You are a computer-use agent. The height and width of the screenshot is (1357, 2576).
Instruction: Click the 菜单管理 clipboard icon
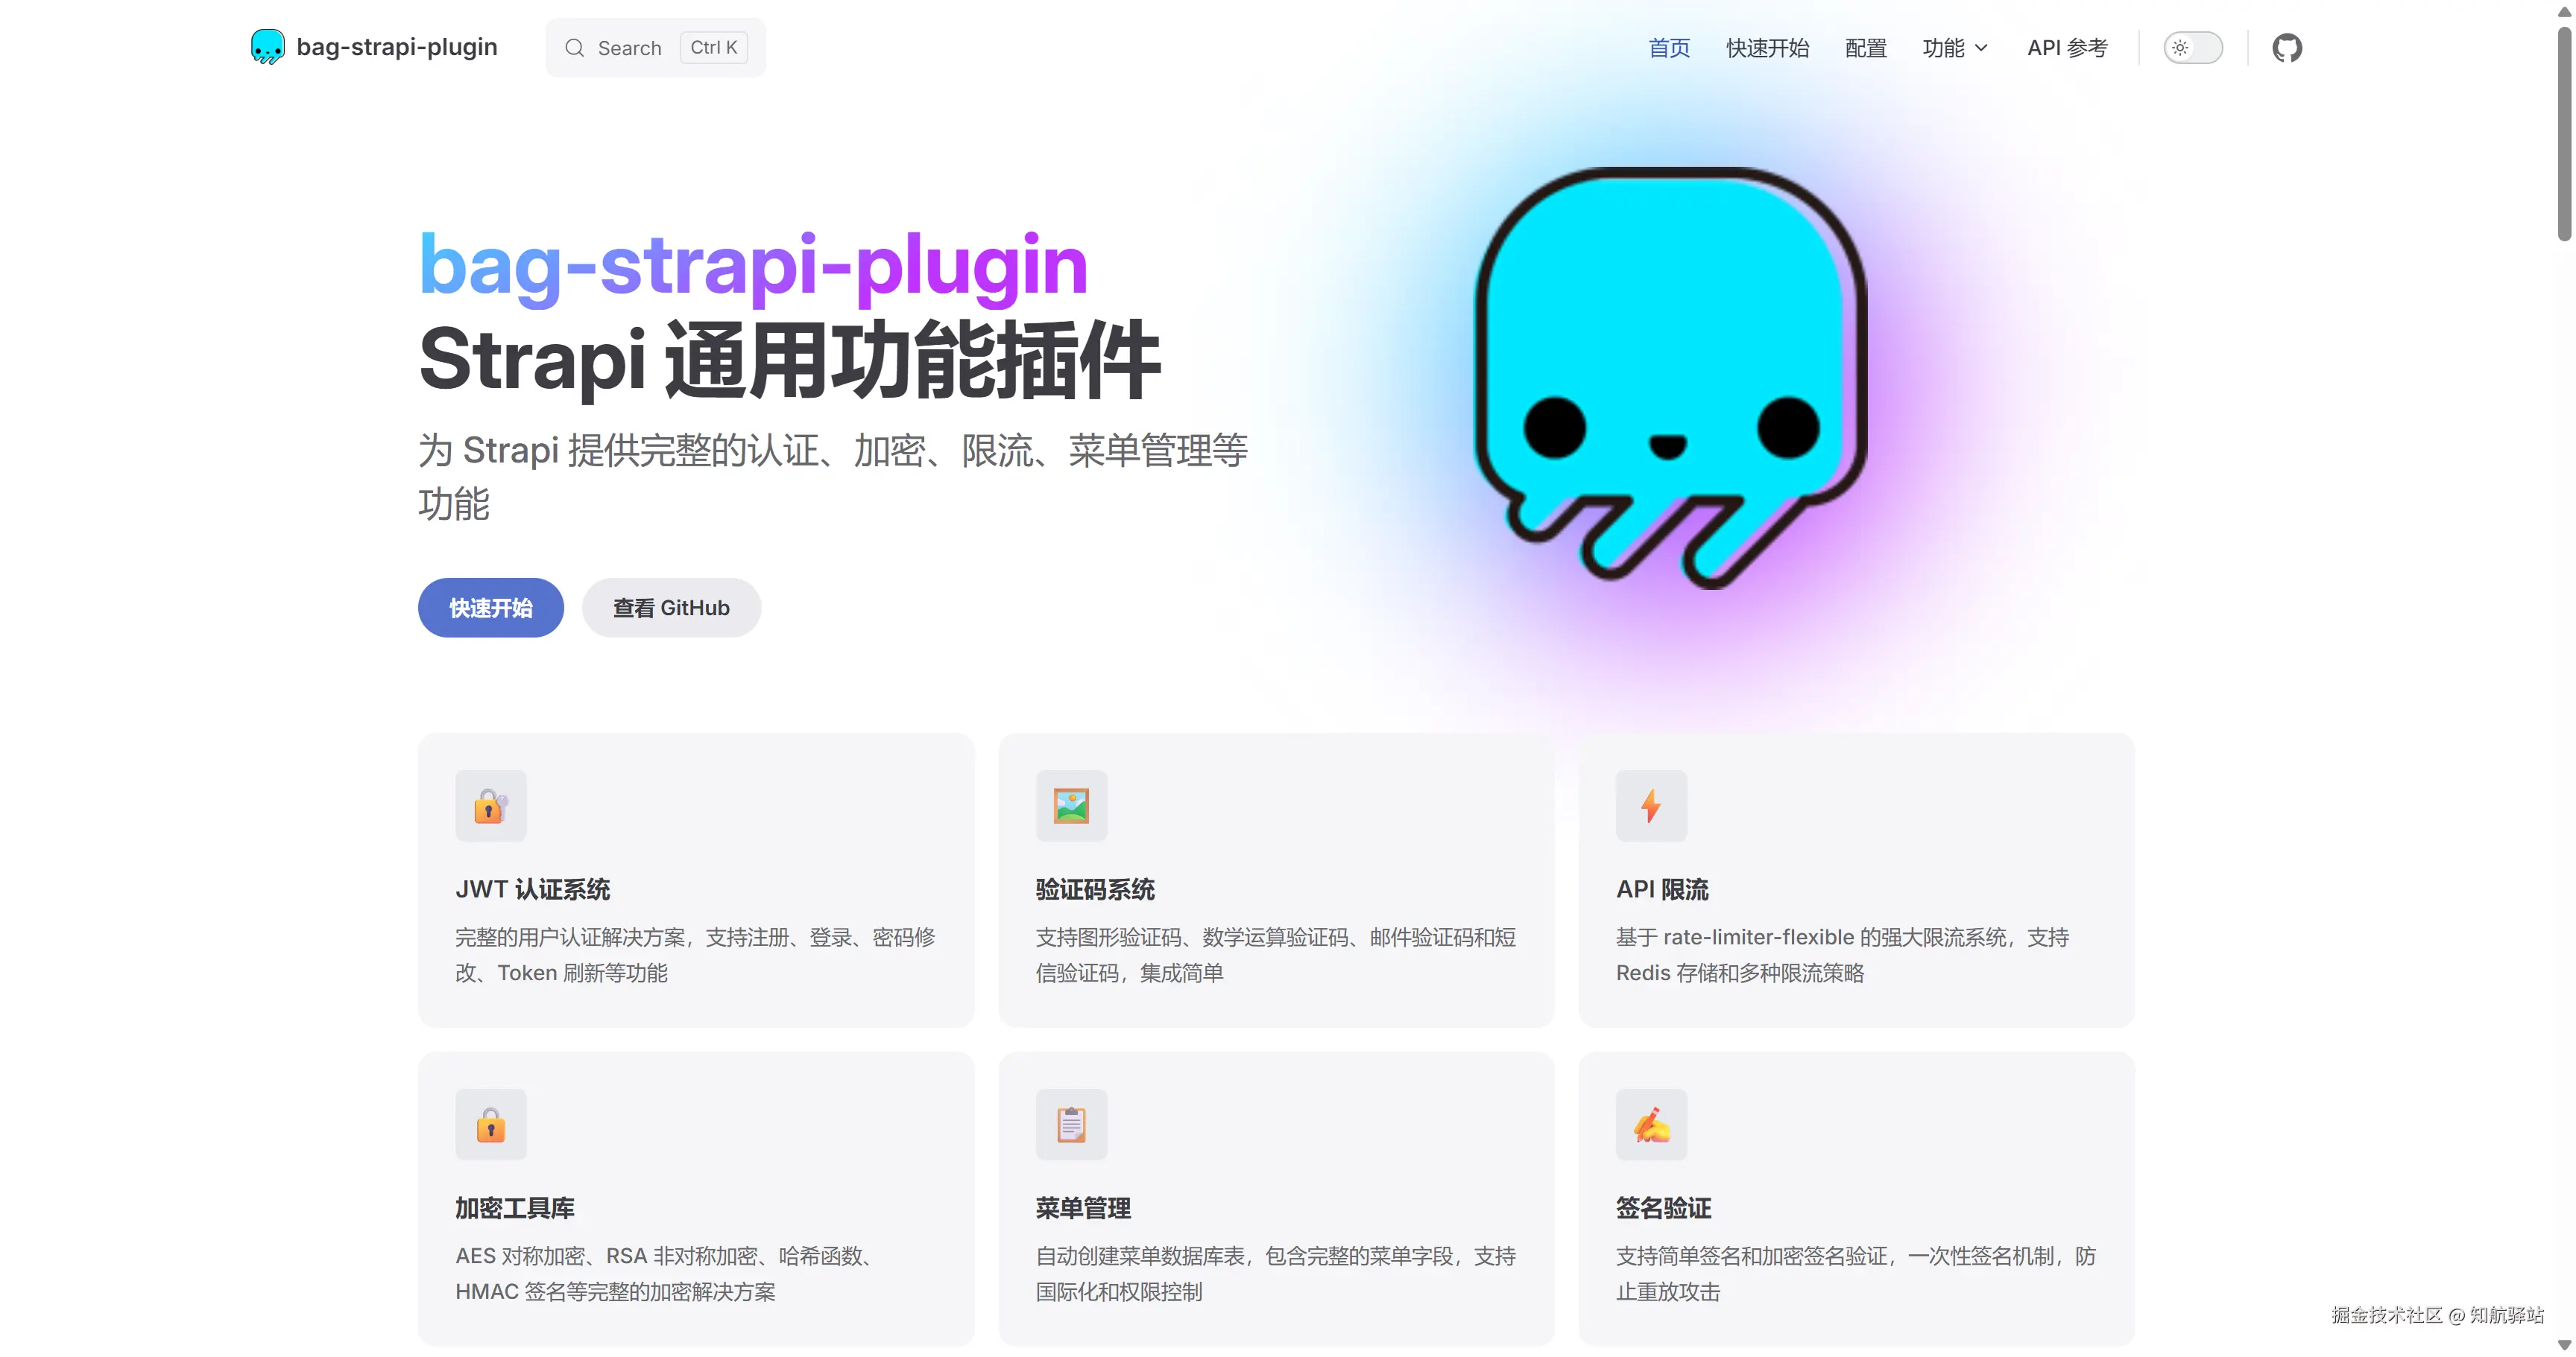[1070, 1124]
